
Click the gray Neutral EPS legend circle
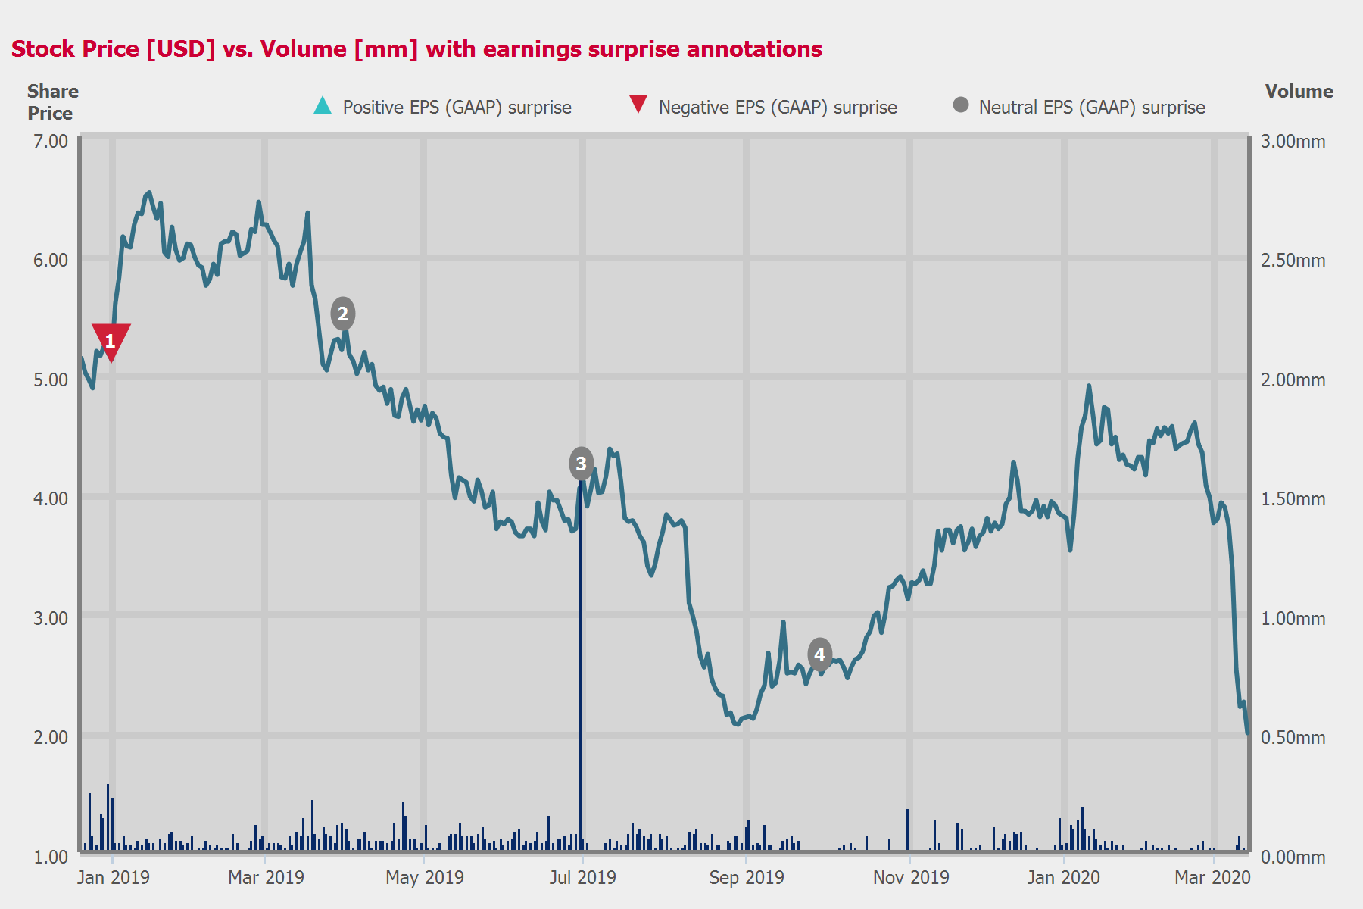click(961, 105)
